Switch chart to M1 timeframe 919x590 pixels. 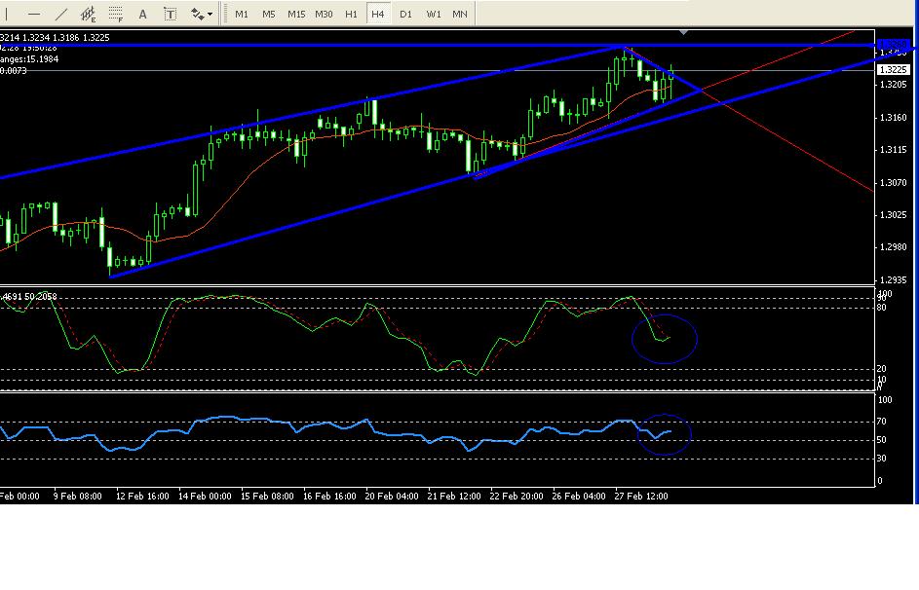pos(241,14)
